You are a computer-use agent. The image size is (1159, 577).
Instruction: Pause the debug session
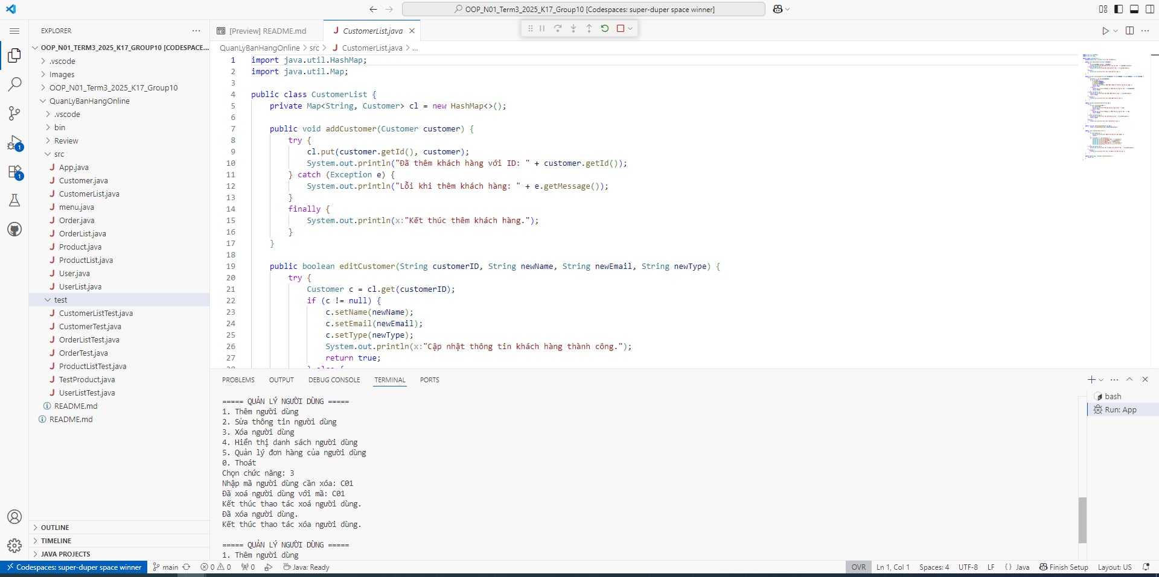[542, 28]
